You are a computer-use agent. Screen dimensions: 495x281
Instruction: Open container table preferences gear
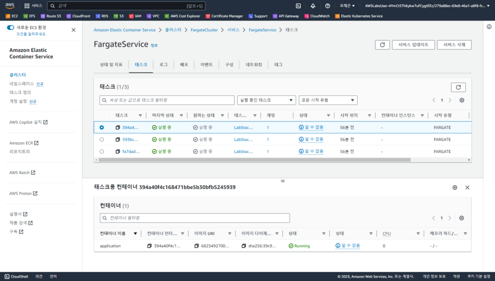pos(462,218)
